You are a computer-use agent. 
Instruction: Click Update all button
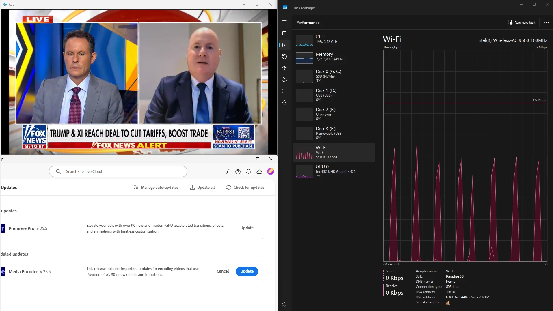[x=202, y=187]
